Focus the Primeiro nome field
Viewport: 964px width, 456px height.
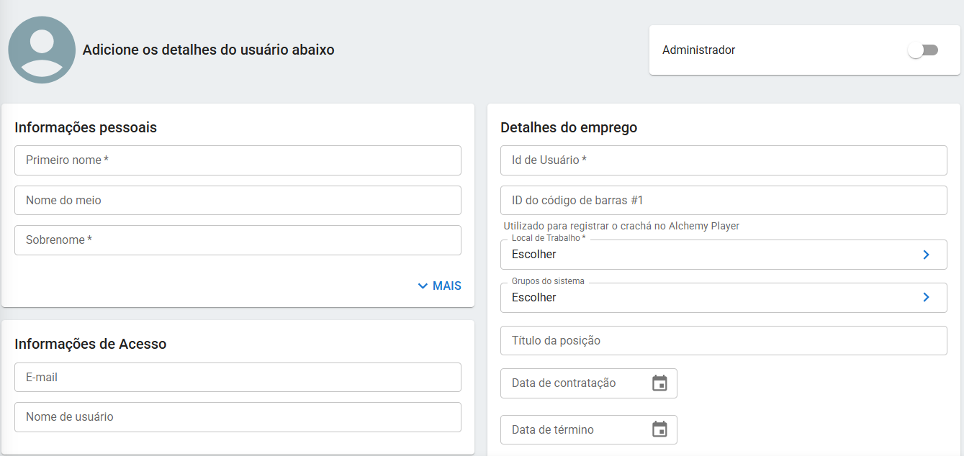pyautogui.click(x=238, y=160)
